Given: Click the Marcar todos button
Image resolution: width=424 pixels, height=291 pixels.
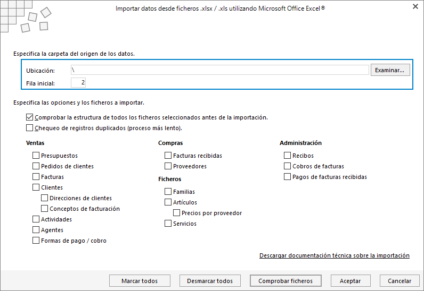Looking at the screenshot, I should [140, 281].
